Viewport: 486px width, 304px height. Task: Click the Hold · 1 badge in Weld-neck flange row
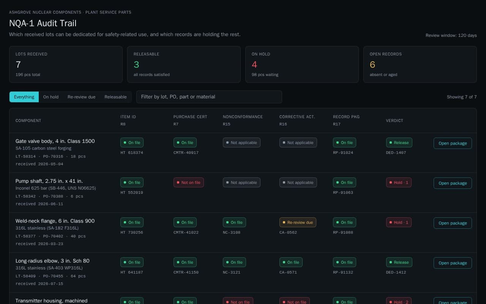[x=399, y=222]
